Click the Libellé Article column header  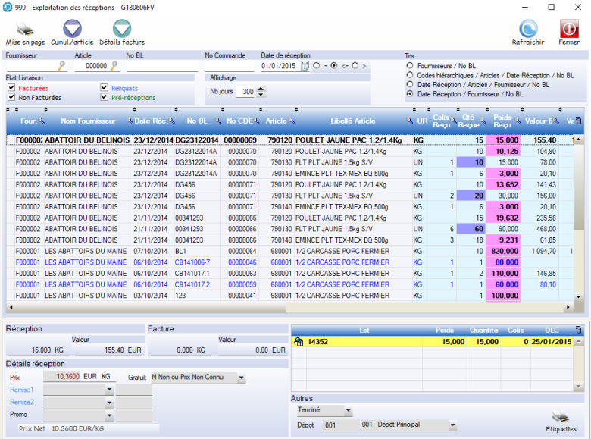click(352, 121)
